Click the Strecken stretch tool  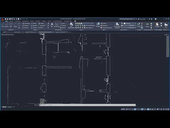coord(25,28)
